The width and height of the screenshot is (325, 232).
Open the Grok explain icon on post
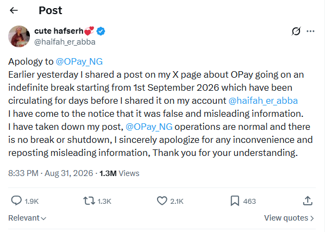click(296, 32)
